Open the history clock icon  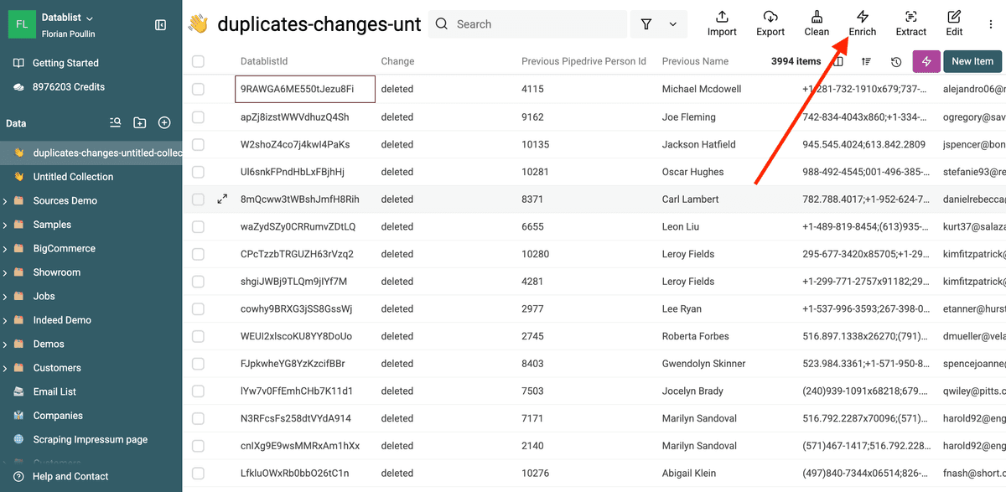pyautogui.click(x=896, y=61)
